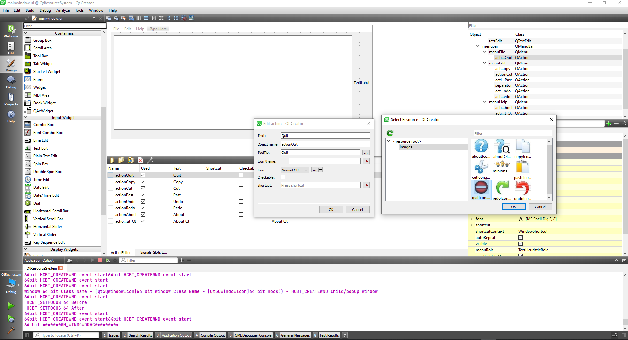This screenshot has width=628, height=340.
Task: Expand the shortcut property
Action: click(472, 225)
